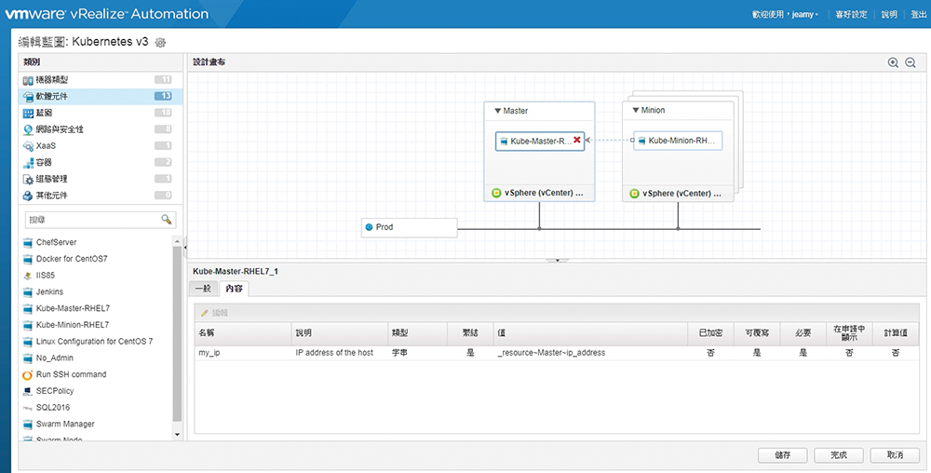Select Kube-Master-RHEL7 in component list
The width and height of the screenshot is (931, 473).
(x=73, y=308)
